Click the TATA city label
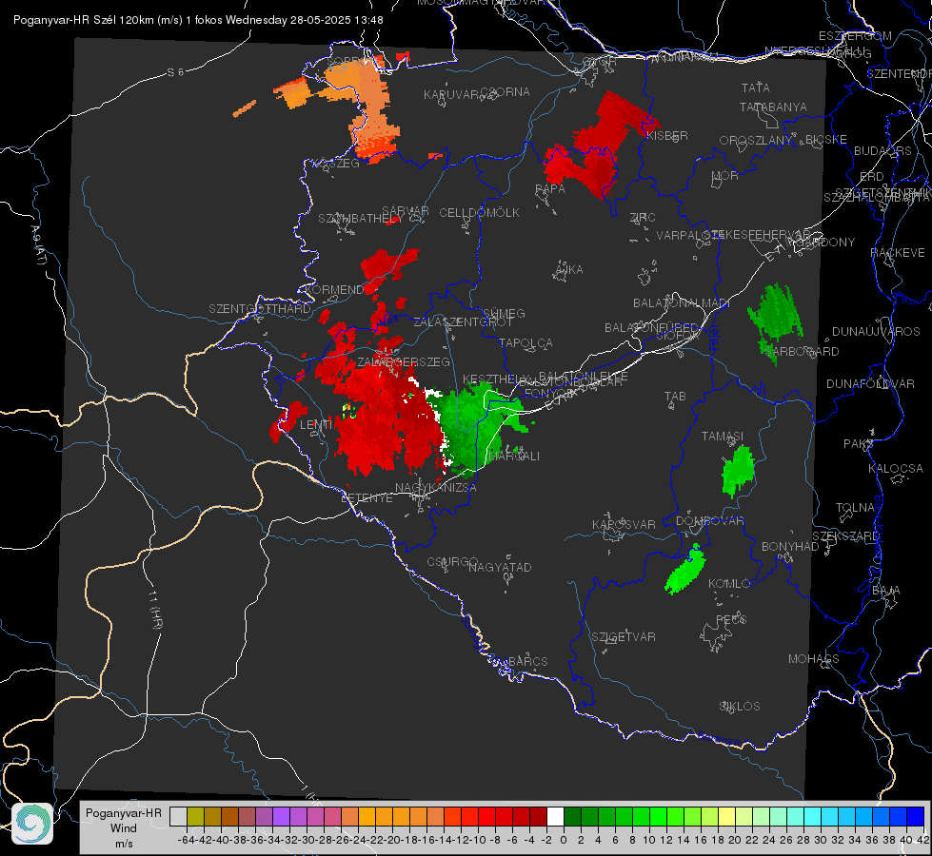The height and width of the screenshot is (856, 932). coord(756,88)
